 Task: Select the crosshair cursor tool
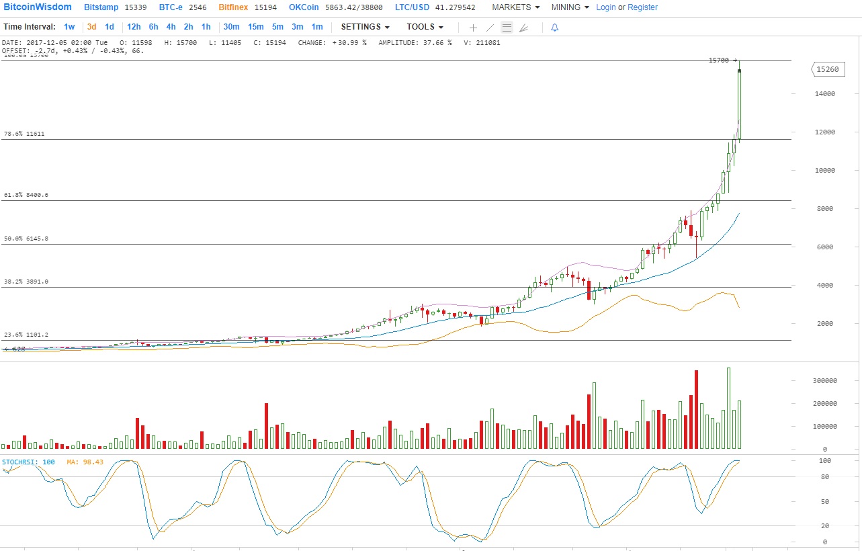(x=473, y=28)
